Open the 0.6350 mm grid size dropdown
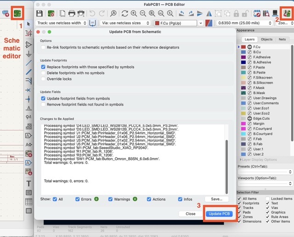This screenshot has height=237, width=294. point(244,23)
